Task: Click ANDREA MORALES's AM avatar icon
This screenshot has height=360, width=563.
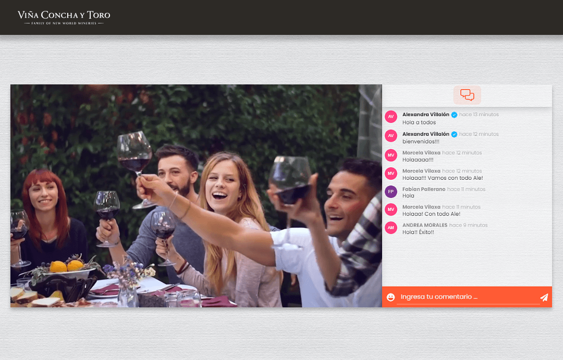Action: coord(390,228)
